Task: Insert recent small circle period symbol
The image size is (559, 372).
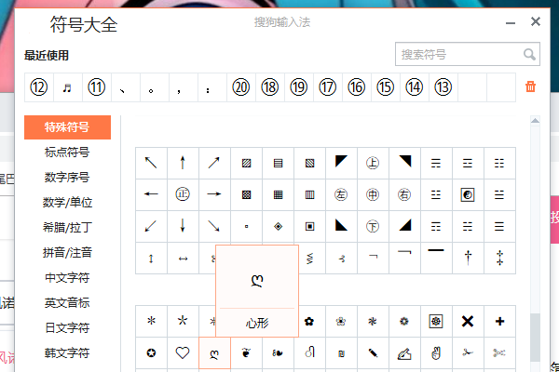Action: 155,87
